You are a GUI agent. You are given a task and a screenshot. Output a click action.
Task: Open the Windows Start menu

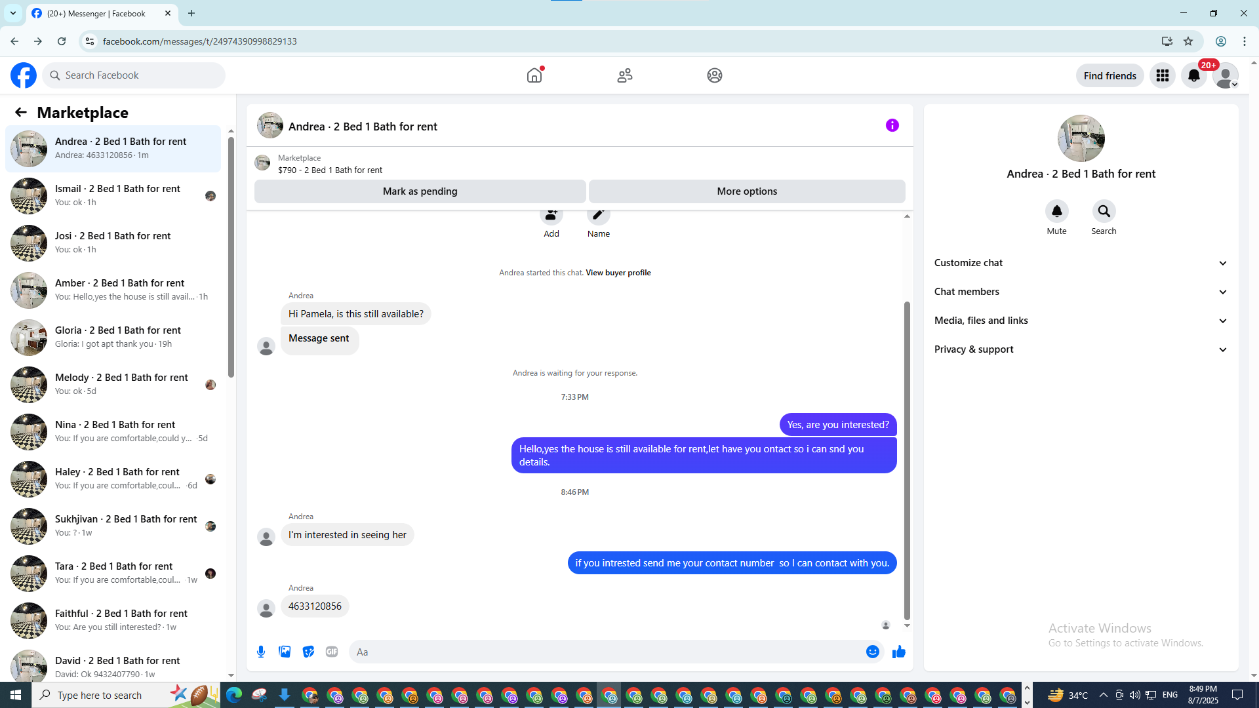[16, 695]
